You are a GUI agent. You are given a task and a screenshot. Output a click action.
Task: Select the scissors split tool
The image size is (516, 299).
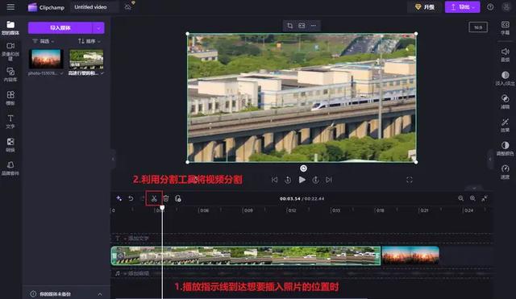coord(154,198)
